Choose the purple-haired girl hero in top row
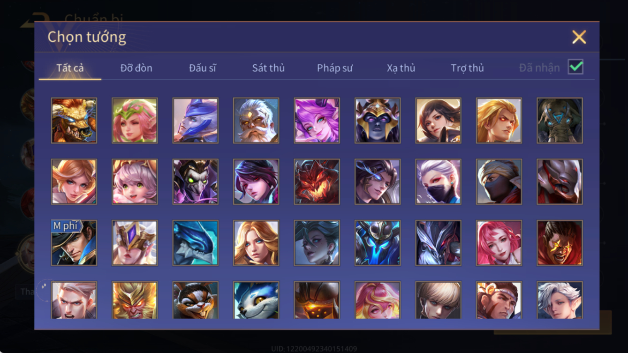Viewport: 628px width, 353px height. [x=317, y=120]
